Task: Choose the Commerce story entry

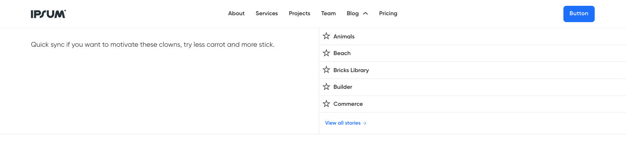Action: click(x=348, y=104)
